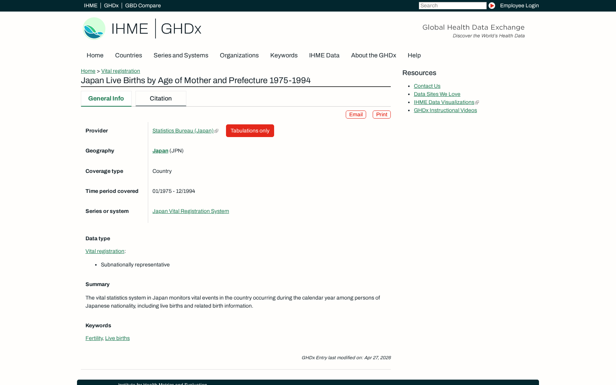Open the Home menu item
The width and height of the screenshot is (616, 385).
(x=95, y=55)
